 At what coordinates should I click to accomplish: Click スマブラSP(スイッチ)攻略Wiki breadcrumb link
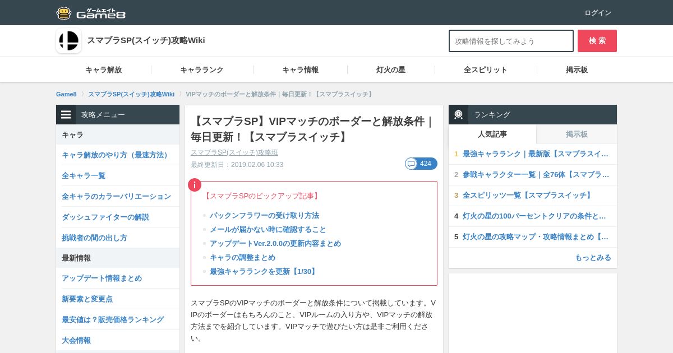131,94
